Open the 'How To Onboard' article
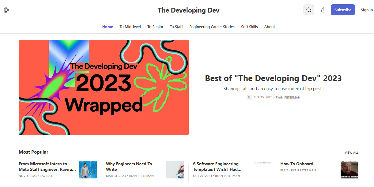Screen dimensions: 374x187 pos(297,164)
